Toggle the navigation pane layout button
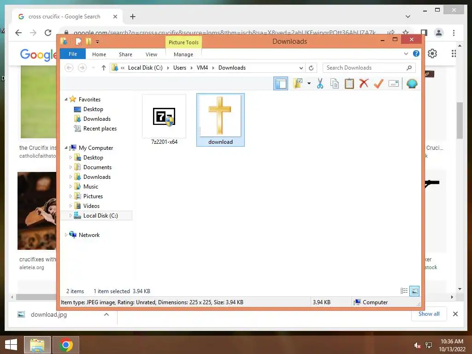Image resolution: width=472 pixels, height=354 pixels. (281, 83)
